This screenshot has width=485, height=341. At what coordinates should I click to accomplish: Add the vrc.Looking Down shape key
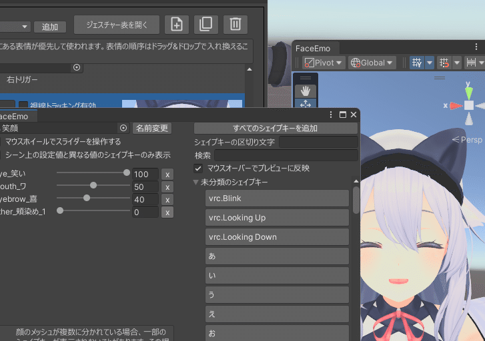277,237
